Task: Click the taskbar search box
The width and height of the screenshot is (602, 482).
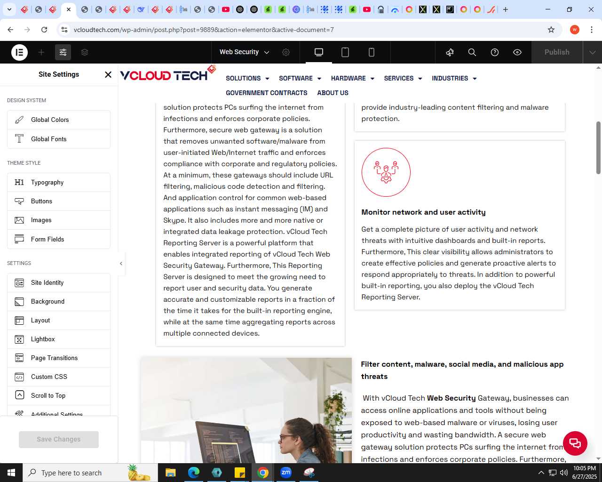Action: pyautogui.click(x=90, y=473)
